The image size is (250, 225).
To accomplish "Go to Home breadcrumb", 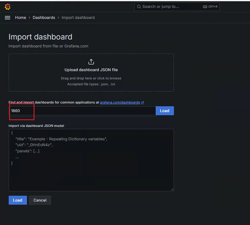I will tap(20, 17).
